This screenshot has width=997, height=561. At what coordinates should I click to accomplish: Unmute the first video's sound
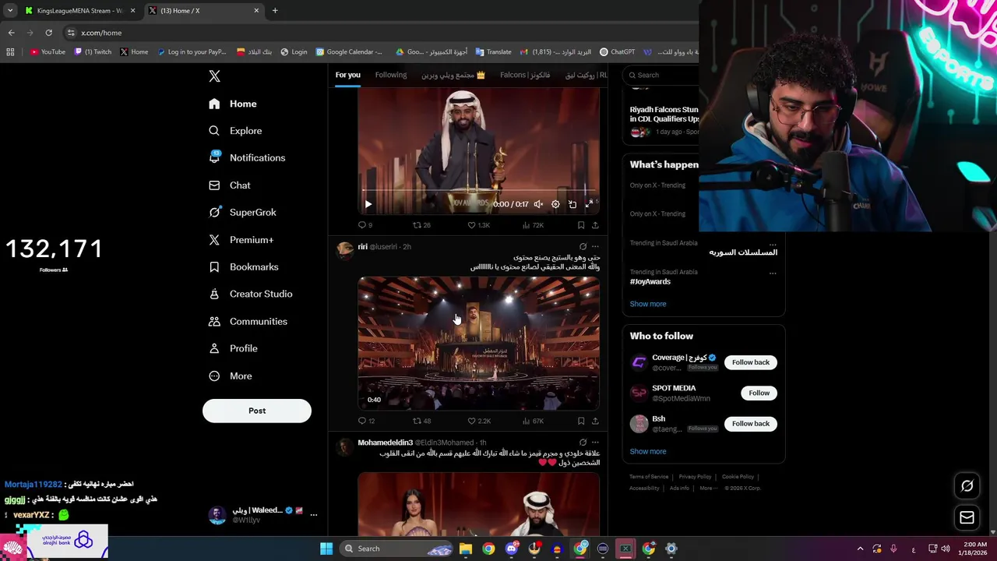pyautogui.click(x=538, y=204)
